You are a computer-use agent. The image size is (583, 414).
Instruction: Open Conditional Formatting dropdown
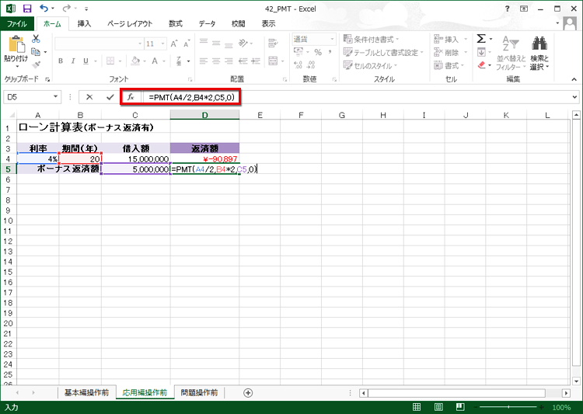pos(371,39)
